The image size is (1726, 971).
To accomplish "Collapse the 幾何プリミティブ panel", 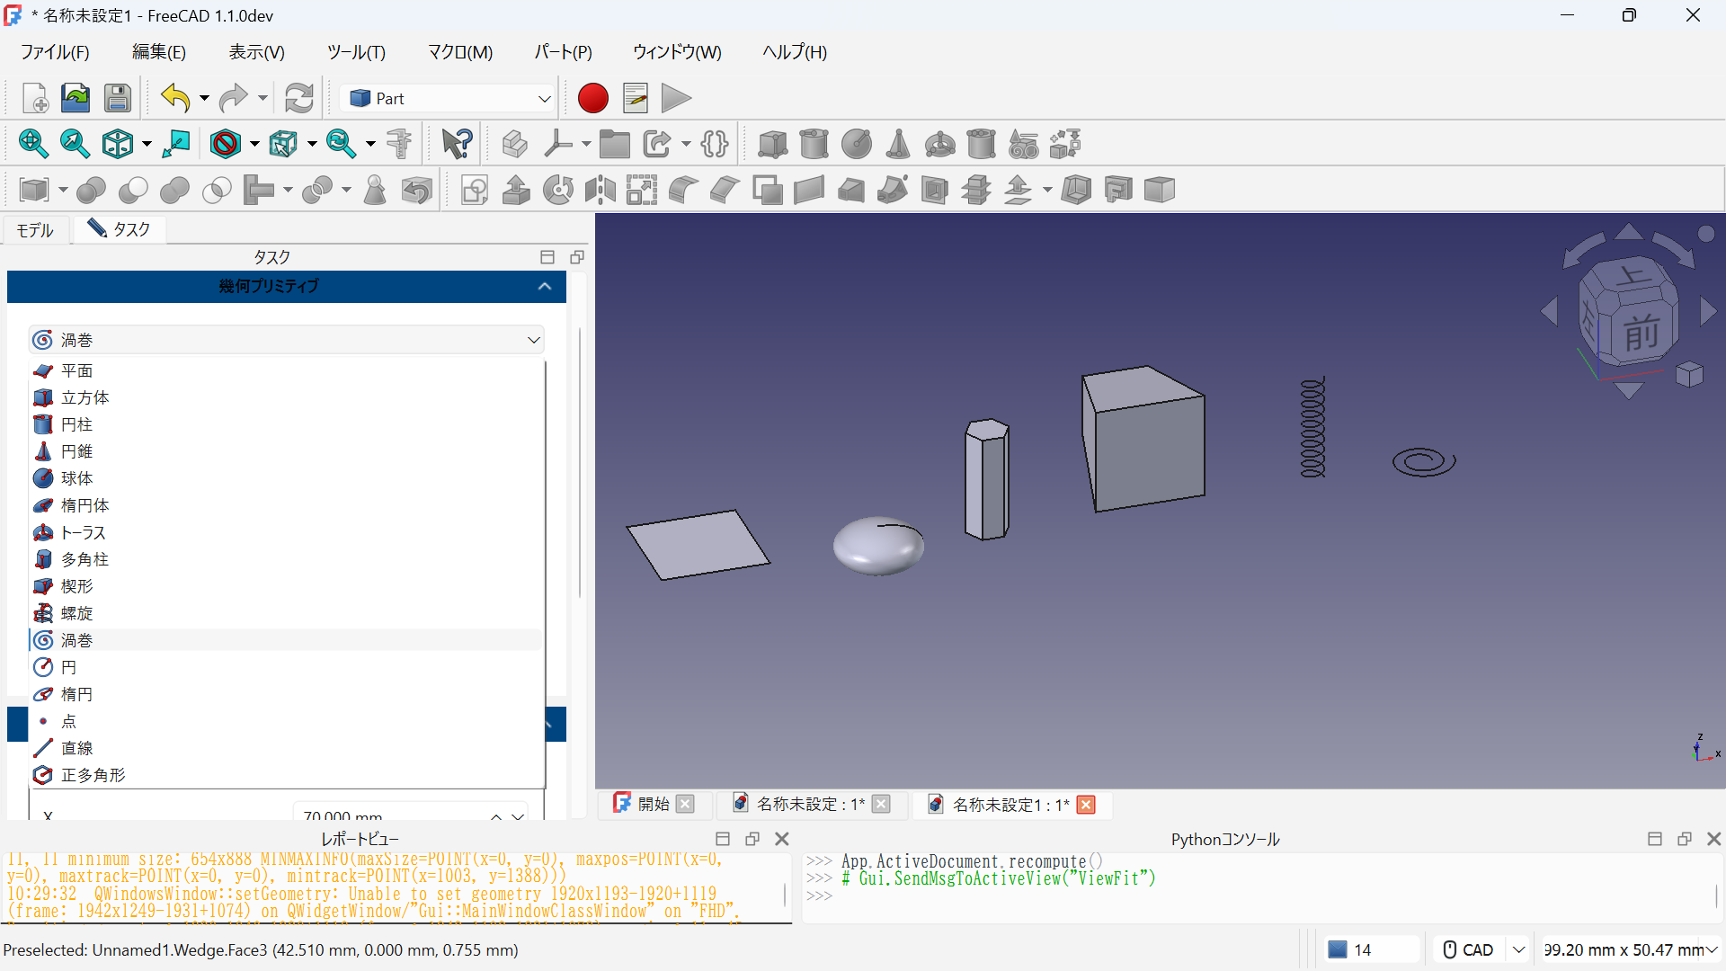I will pyautogui.click(x=544, y=286).
